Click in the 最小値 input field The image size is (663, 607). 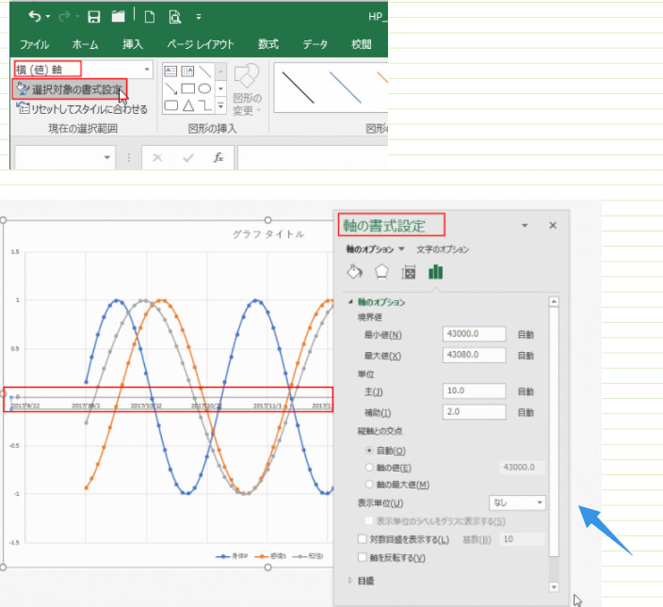pos(476,334)
